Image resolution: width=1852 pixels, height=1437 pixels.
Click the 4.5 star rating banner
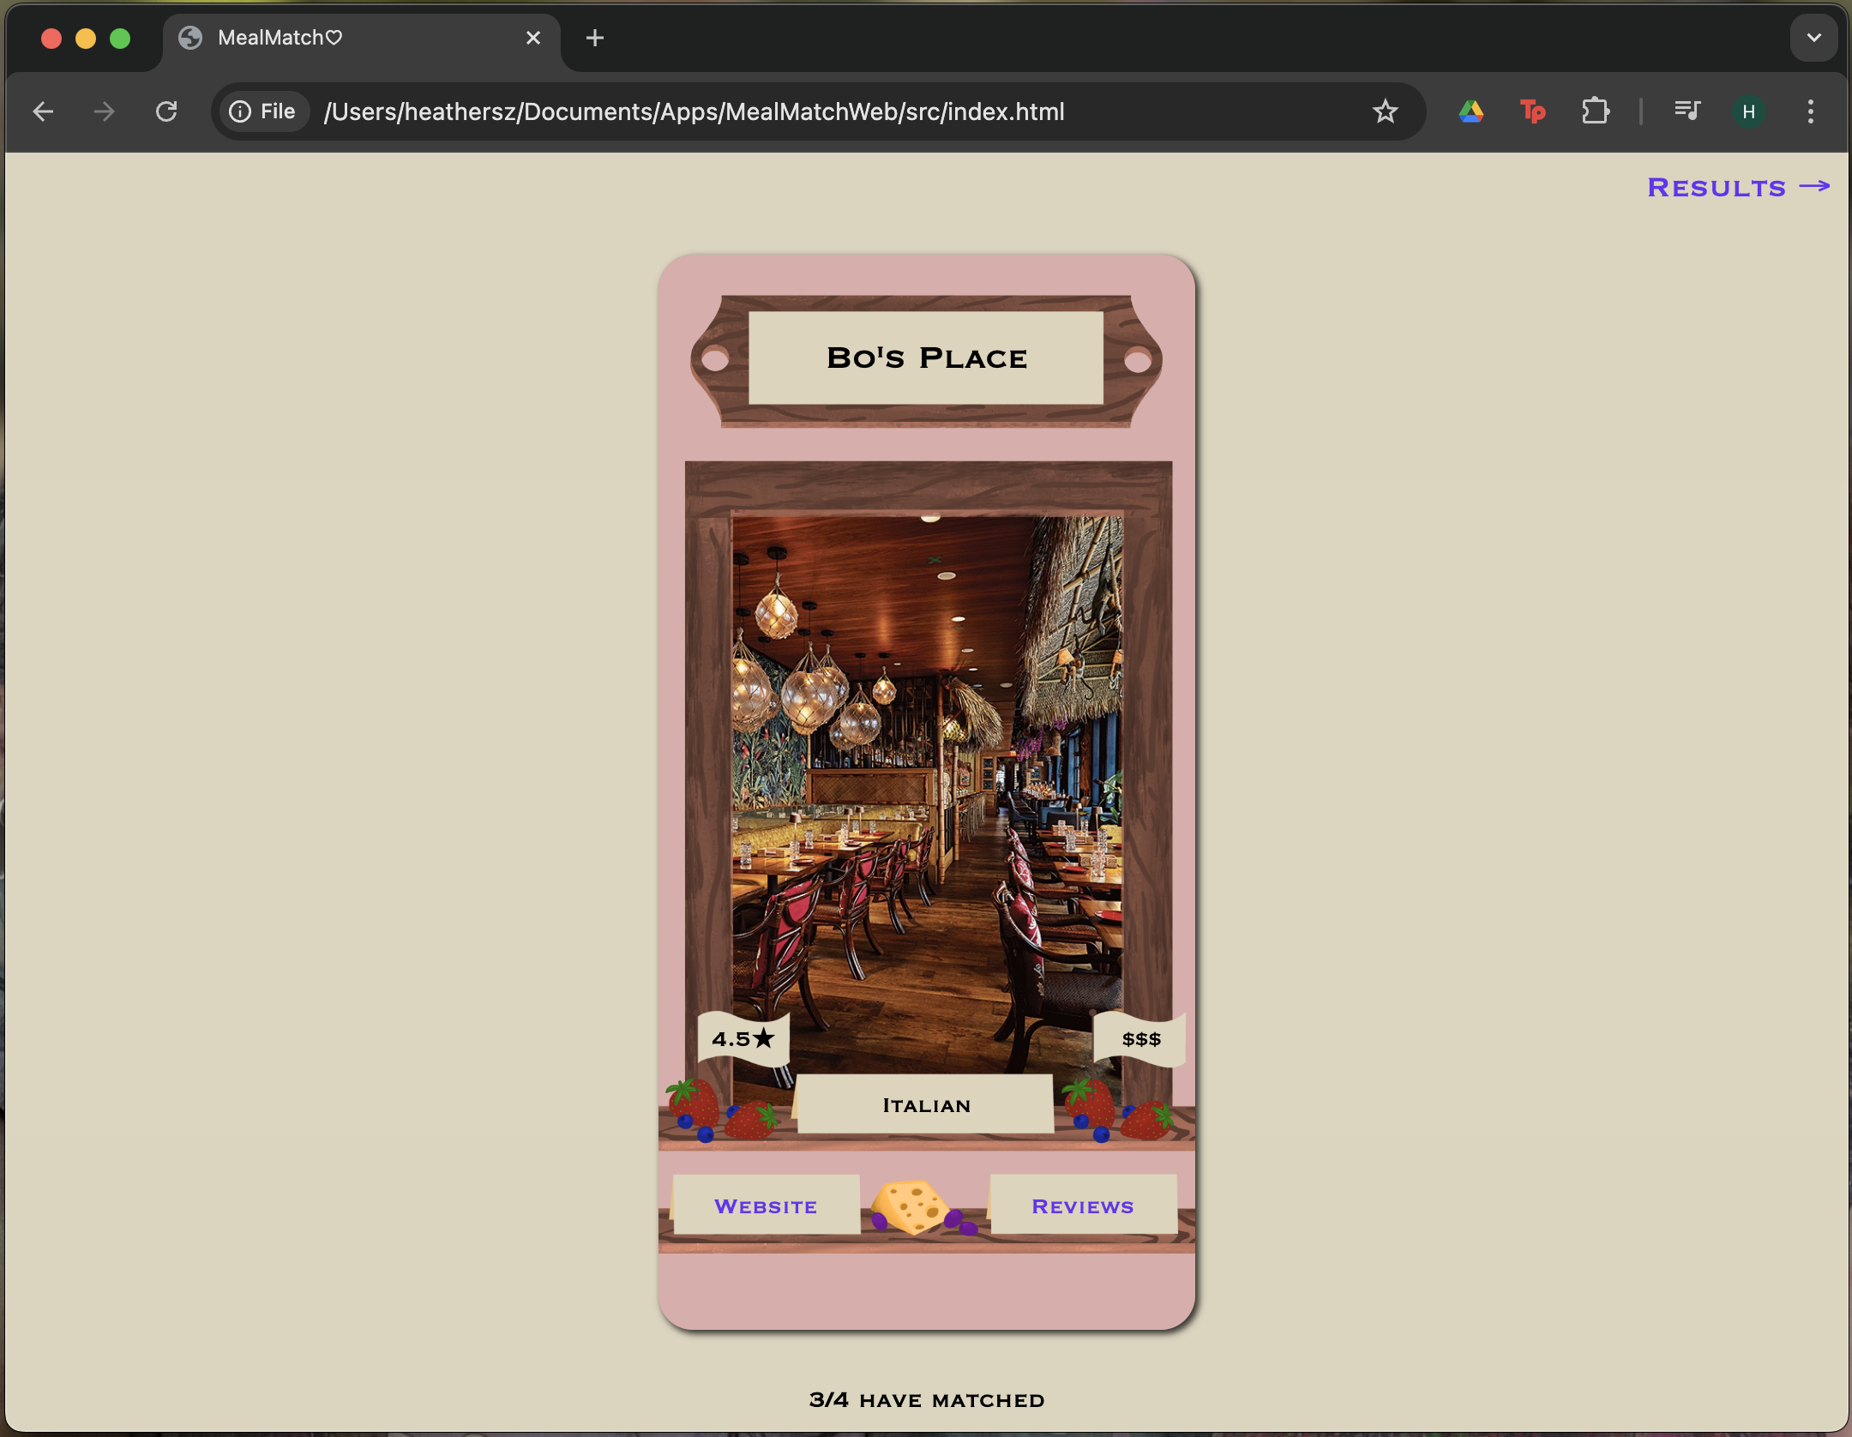point(743,1039)
